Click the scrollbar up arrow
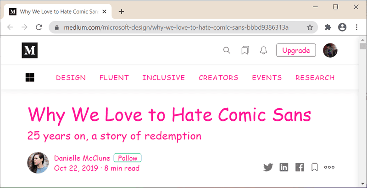The width and height of the screenshot is (367, 188). pos(362,39)
